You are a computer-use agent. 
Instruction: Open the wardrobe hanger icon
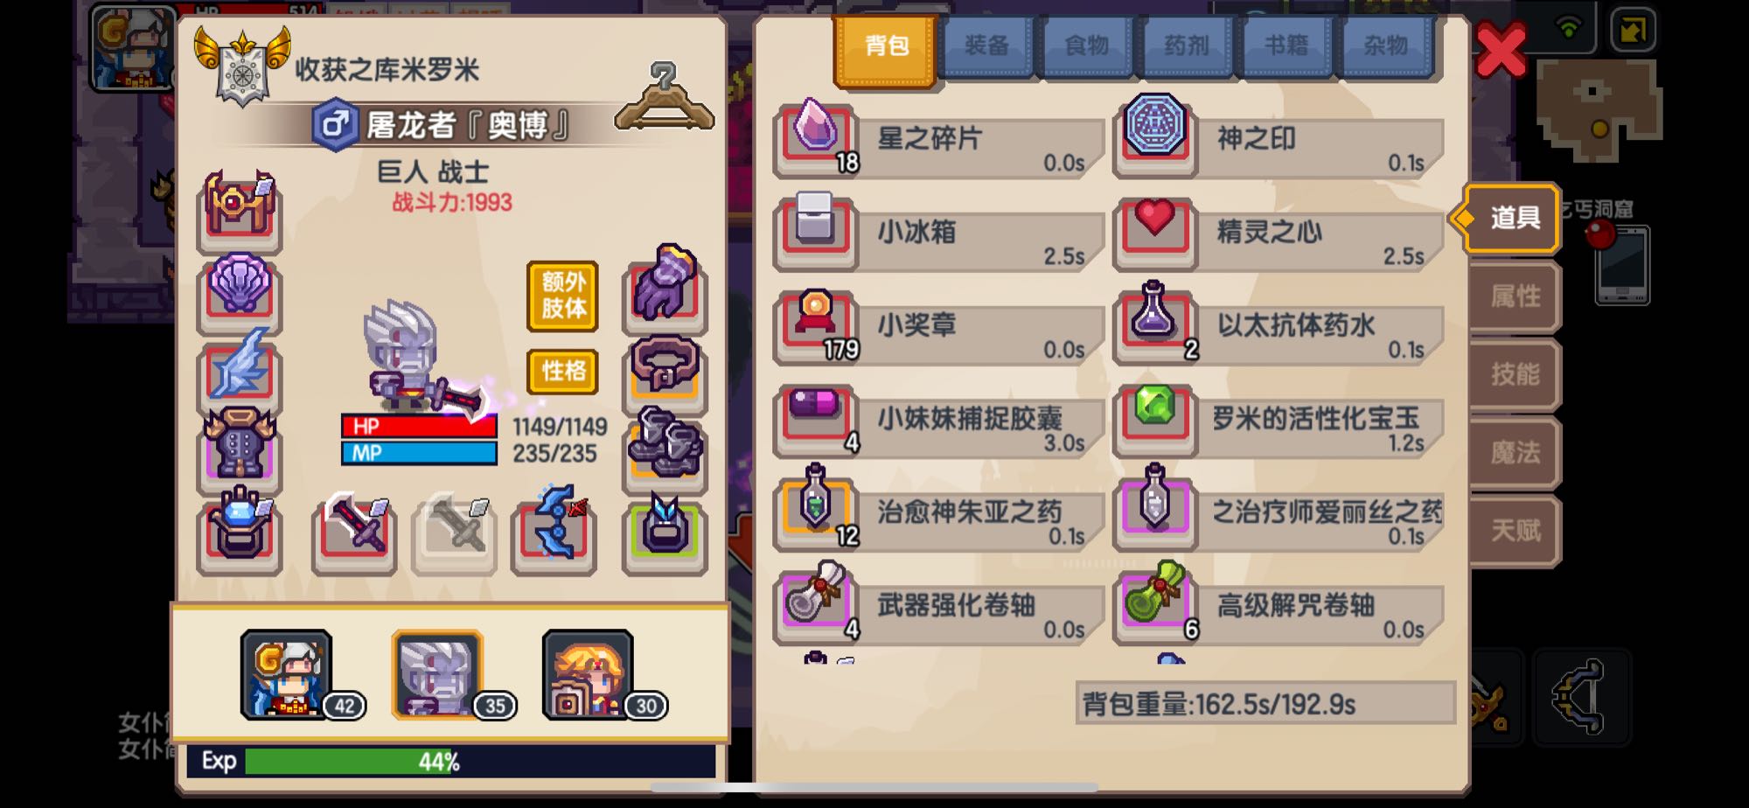[665, 96]
